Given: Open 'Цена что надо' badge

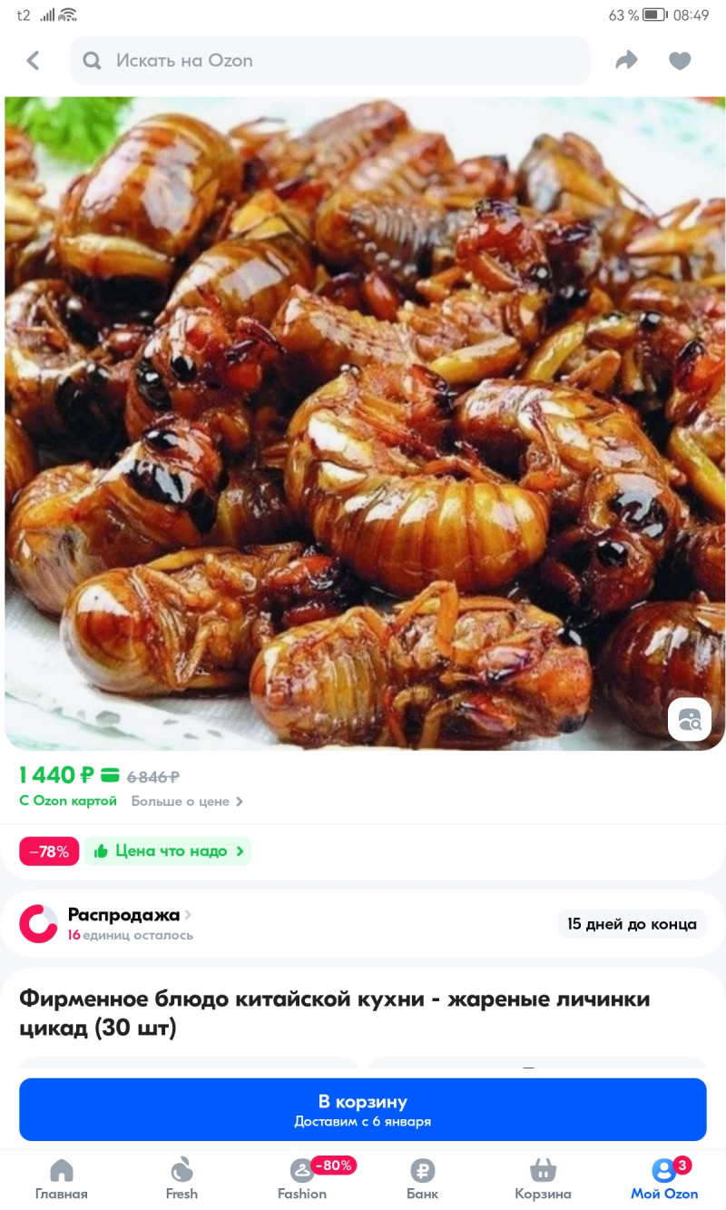Looking at the screenshot, I should point(169,851).
